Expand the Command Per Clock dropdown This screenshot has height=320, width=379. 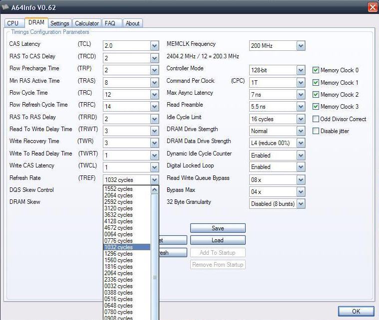tap(301, 83)
